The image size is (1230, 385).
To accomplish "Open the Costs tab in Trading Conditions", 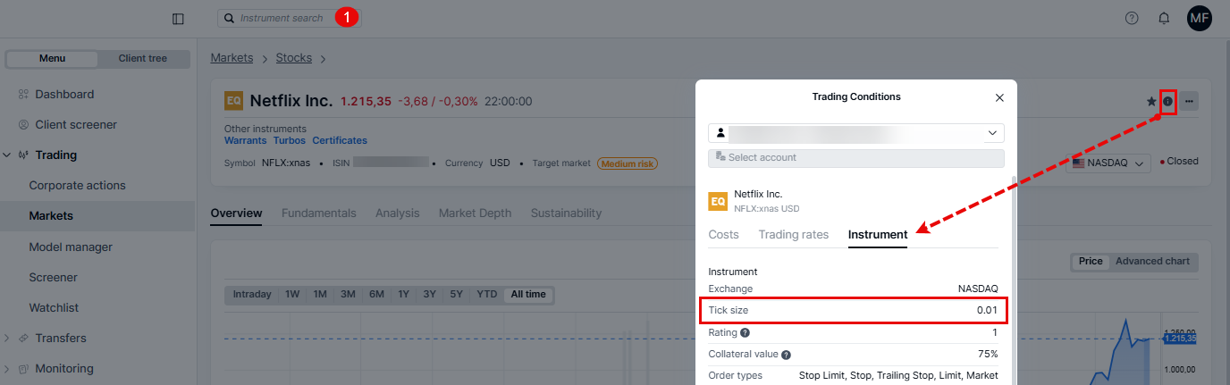I will tap(723, 235).
